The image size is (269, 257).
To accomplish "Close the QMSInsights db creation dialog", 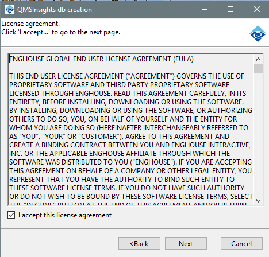I will coord(257,9).
